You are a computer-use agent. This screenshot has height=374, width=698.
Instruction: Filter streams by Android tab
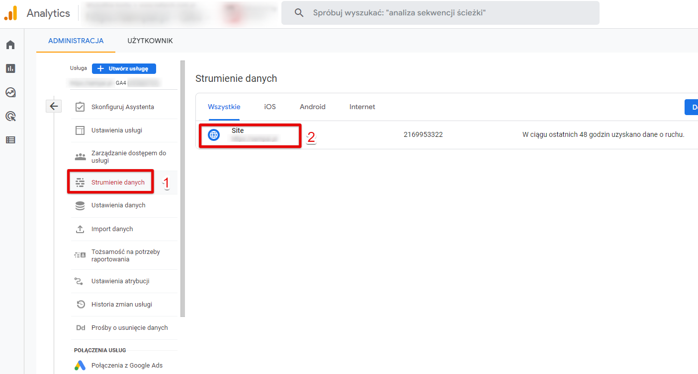313,107
